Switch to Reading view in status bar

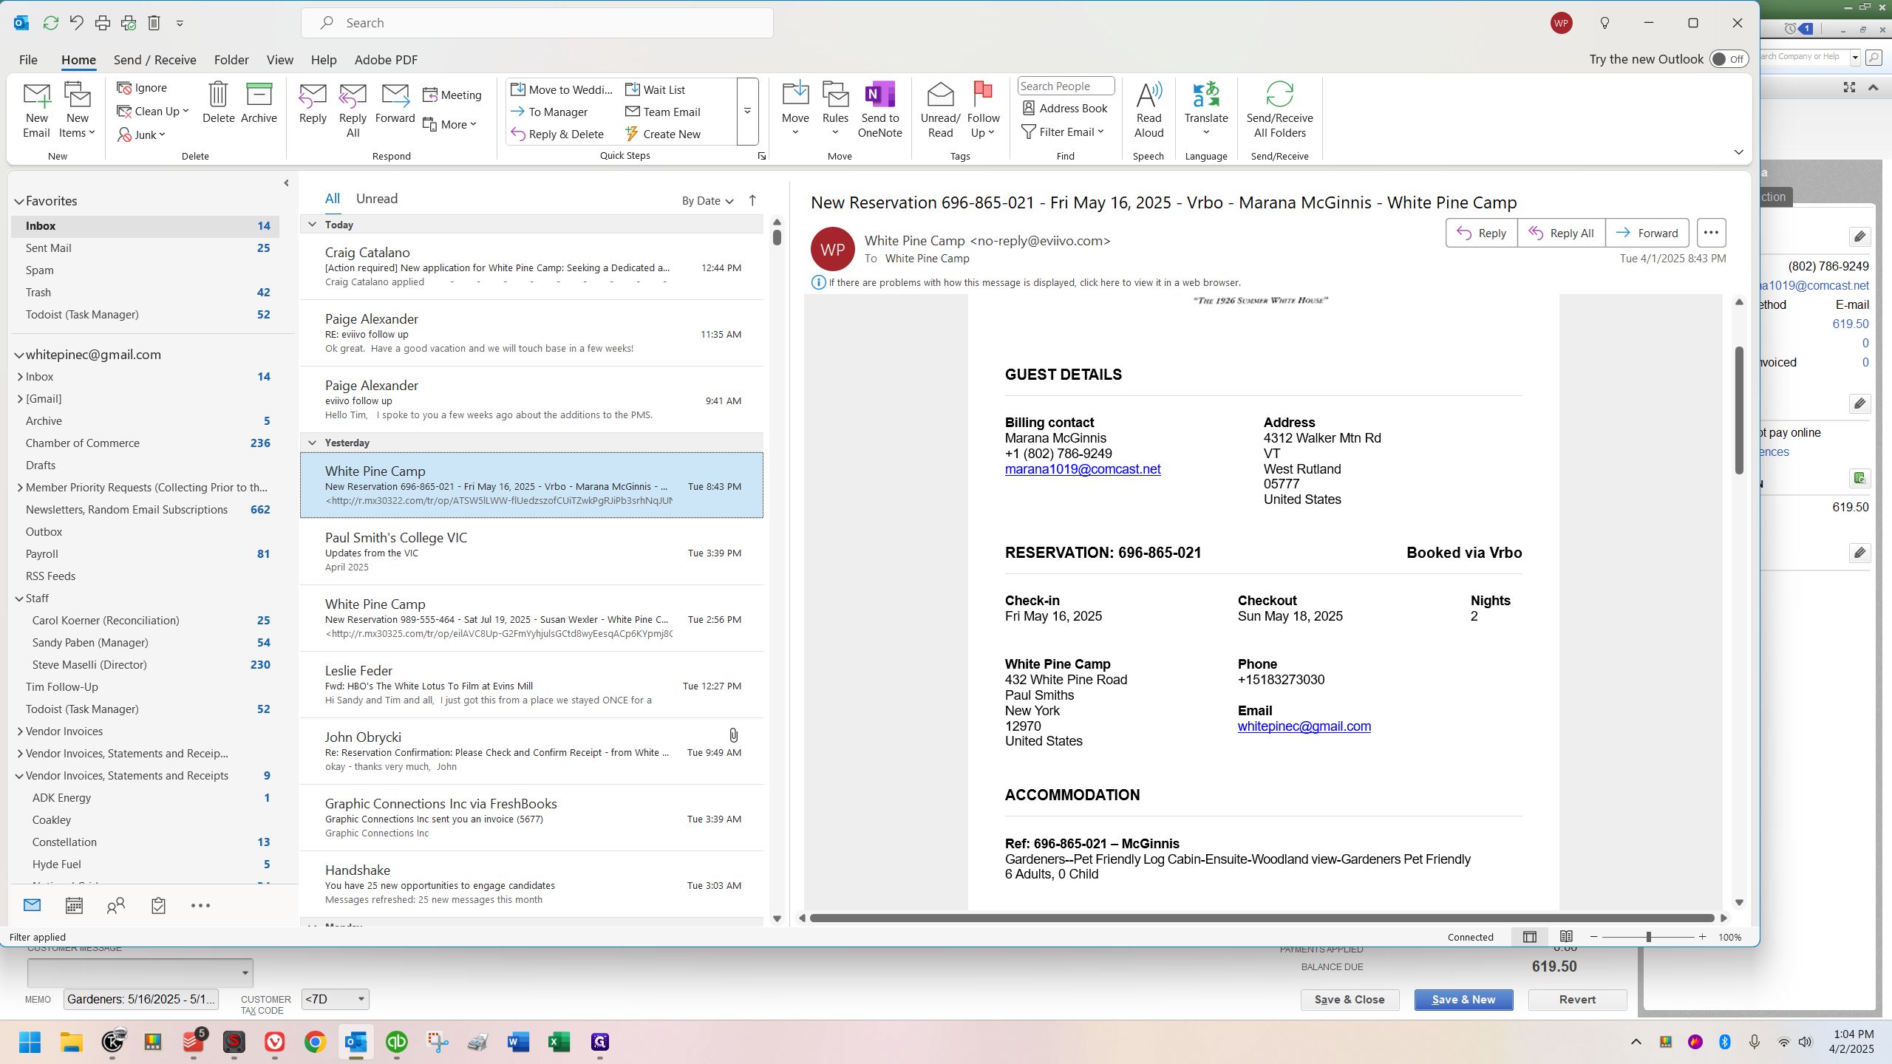(x=1566, y=936)
